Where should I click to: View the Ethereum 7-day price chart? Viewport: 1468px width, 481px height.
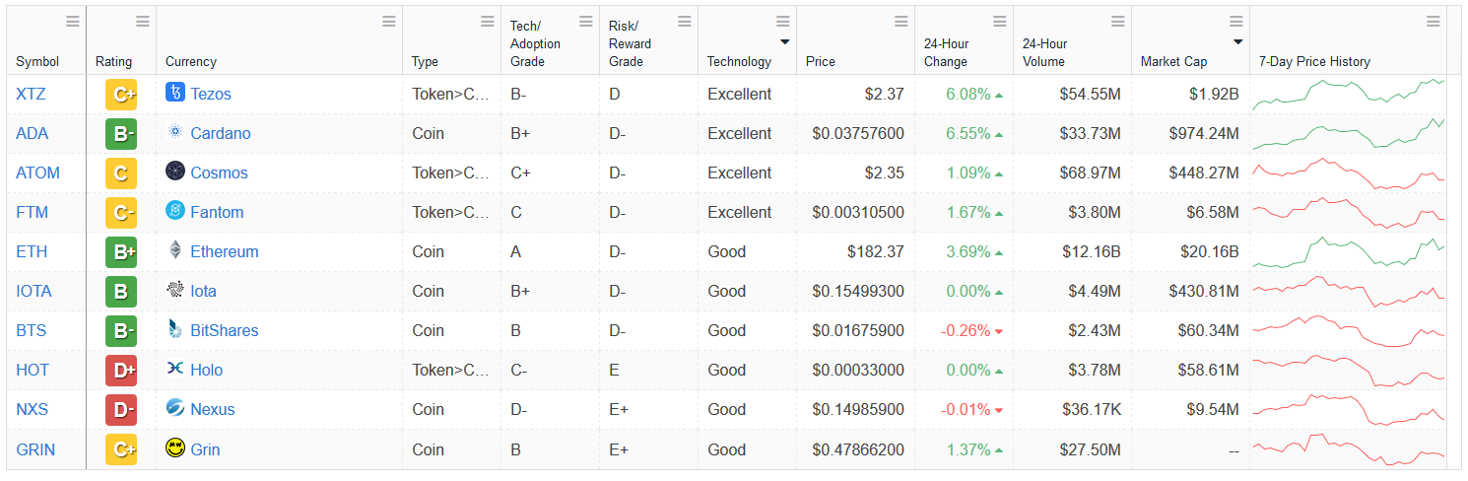coord(1348,251)
